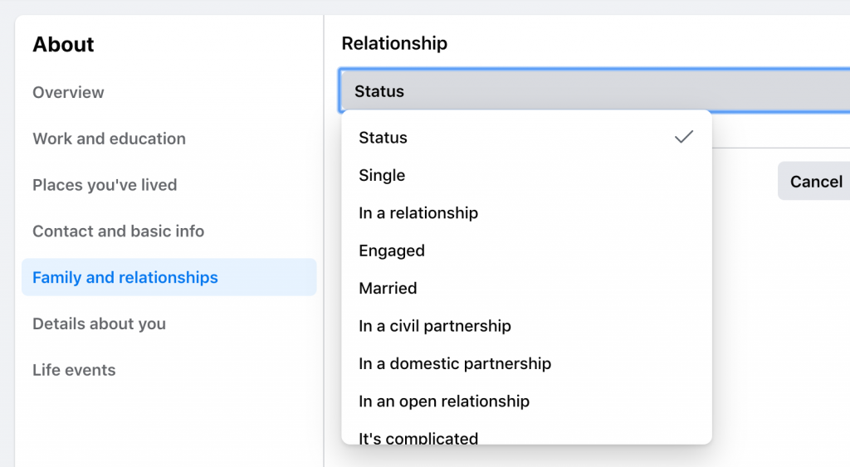The width and height of the screenshot is (850, 467).
Task: Choose the In a relationship option
Action: 418,213
